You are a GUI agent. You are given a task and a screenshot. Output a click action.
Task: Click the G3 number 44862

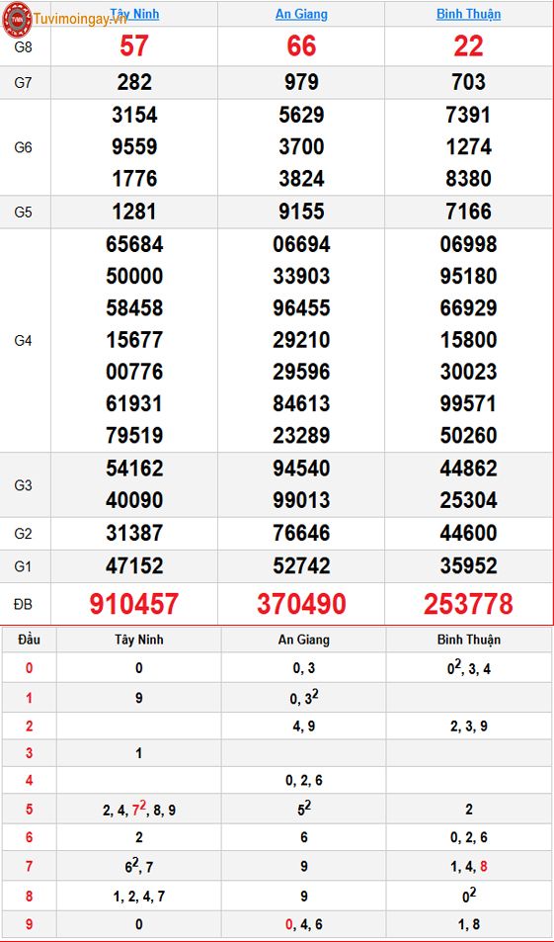click(469, 468)
